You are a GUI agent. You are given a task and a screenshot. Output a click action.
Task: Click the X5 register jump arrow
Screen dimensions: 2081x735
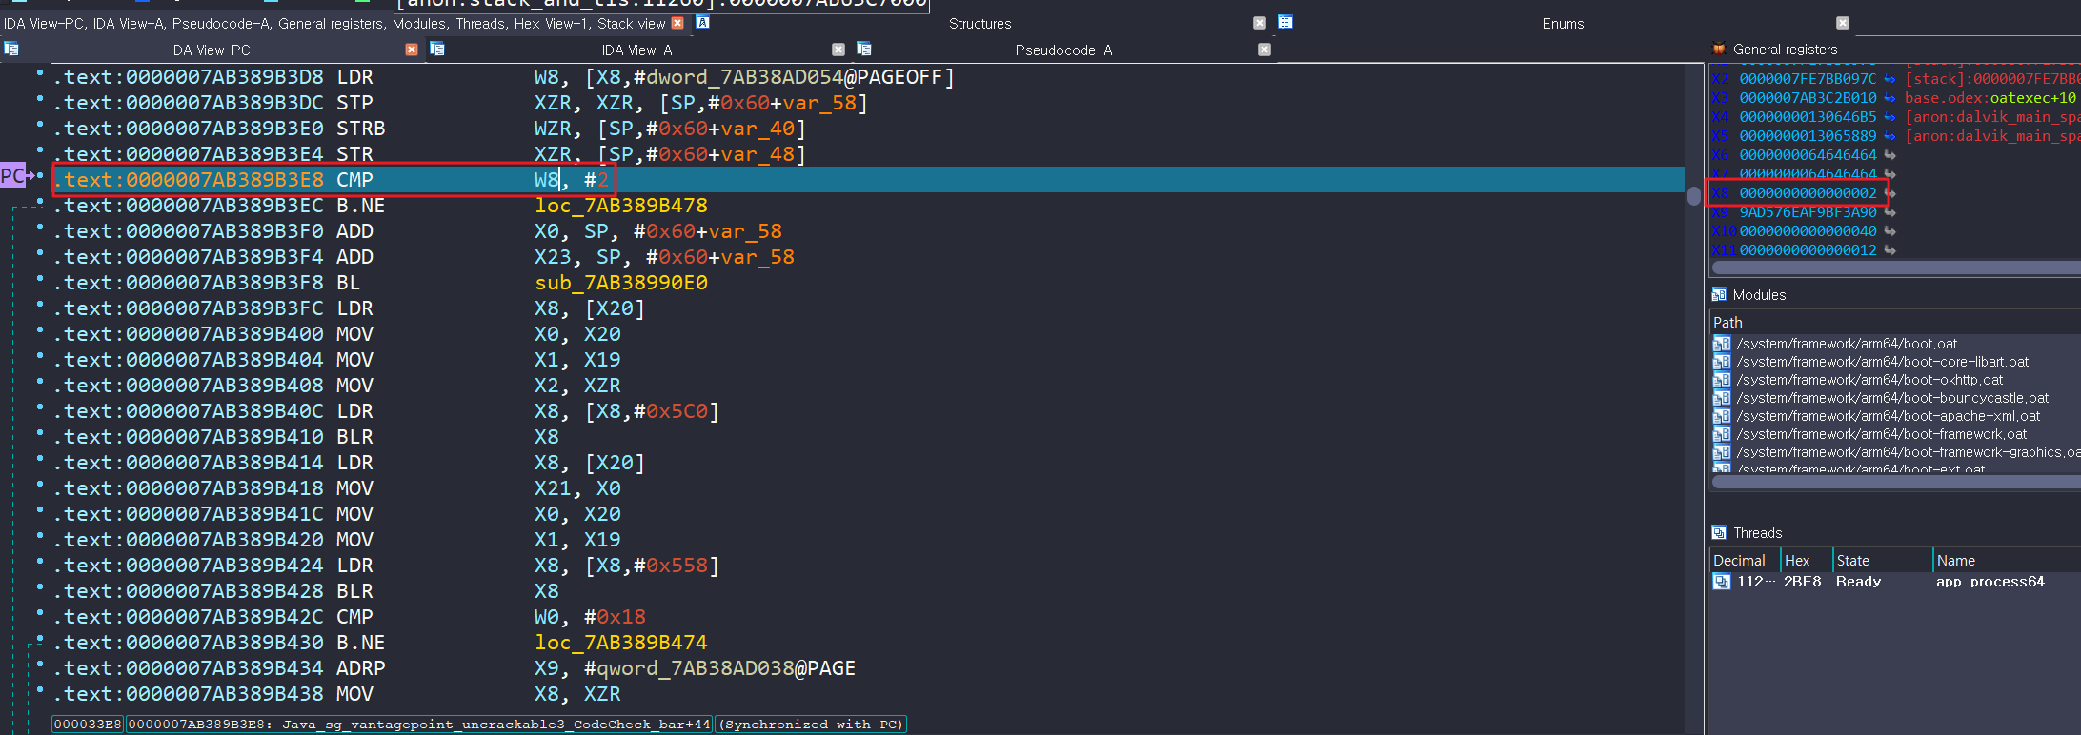[1889, 136]
